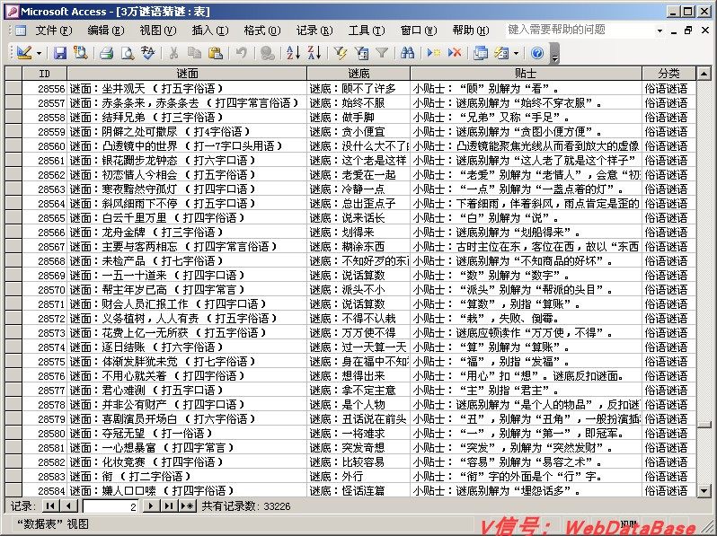Go to last record button

coord(169,505)
